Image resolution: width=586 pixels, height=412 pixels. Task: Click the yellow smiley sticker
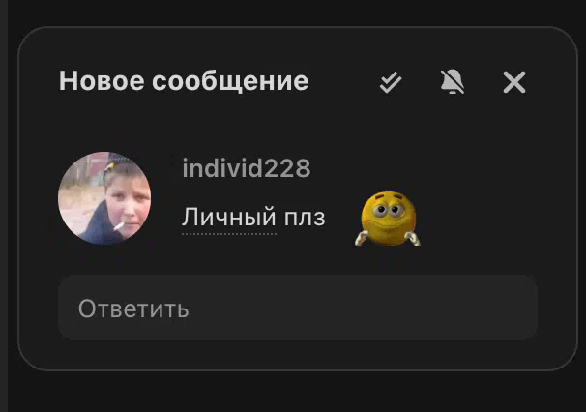click(388, 219)
